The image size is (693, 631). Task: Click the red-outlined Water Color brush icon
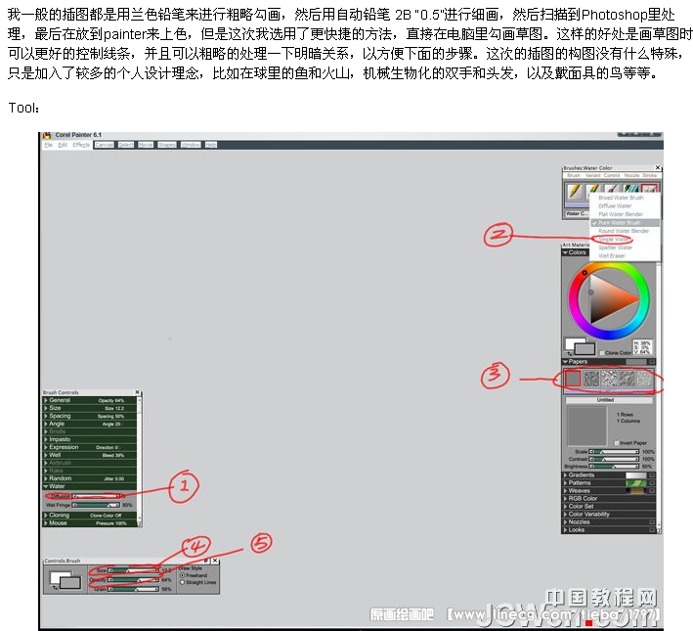tap(650, 189)
